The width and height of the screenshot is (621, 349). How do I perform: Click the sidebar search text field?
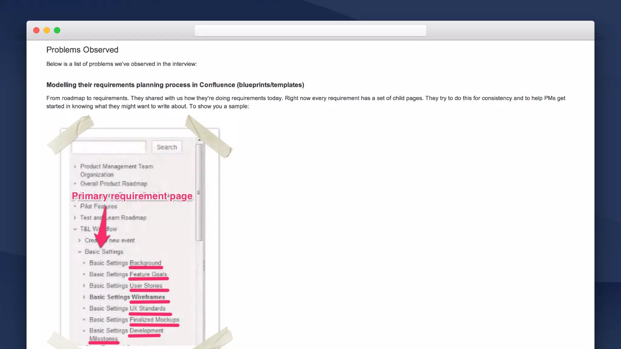(109, 147)
